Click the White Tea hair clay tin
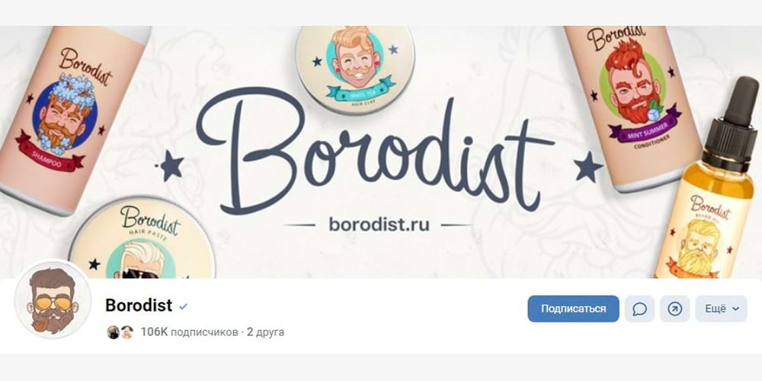The width and height of the screenshot is (762, 381). (x=355, y=68)
